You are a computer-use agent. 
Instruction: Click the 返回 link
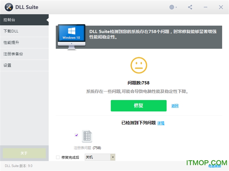tap(175, 106)
